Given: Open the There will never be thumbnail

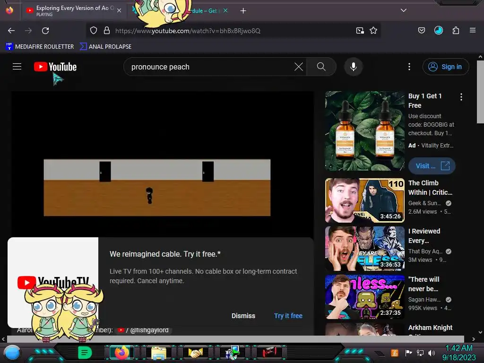Looking at the screenshot, I should point(364,297).
